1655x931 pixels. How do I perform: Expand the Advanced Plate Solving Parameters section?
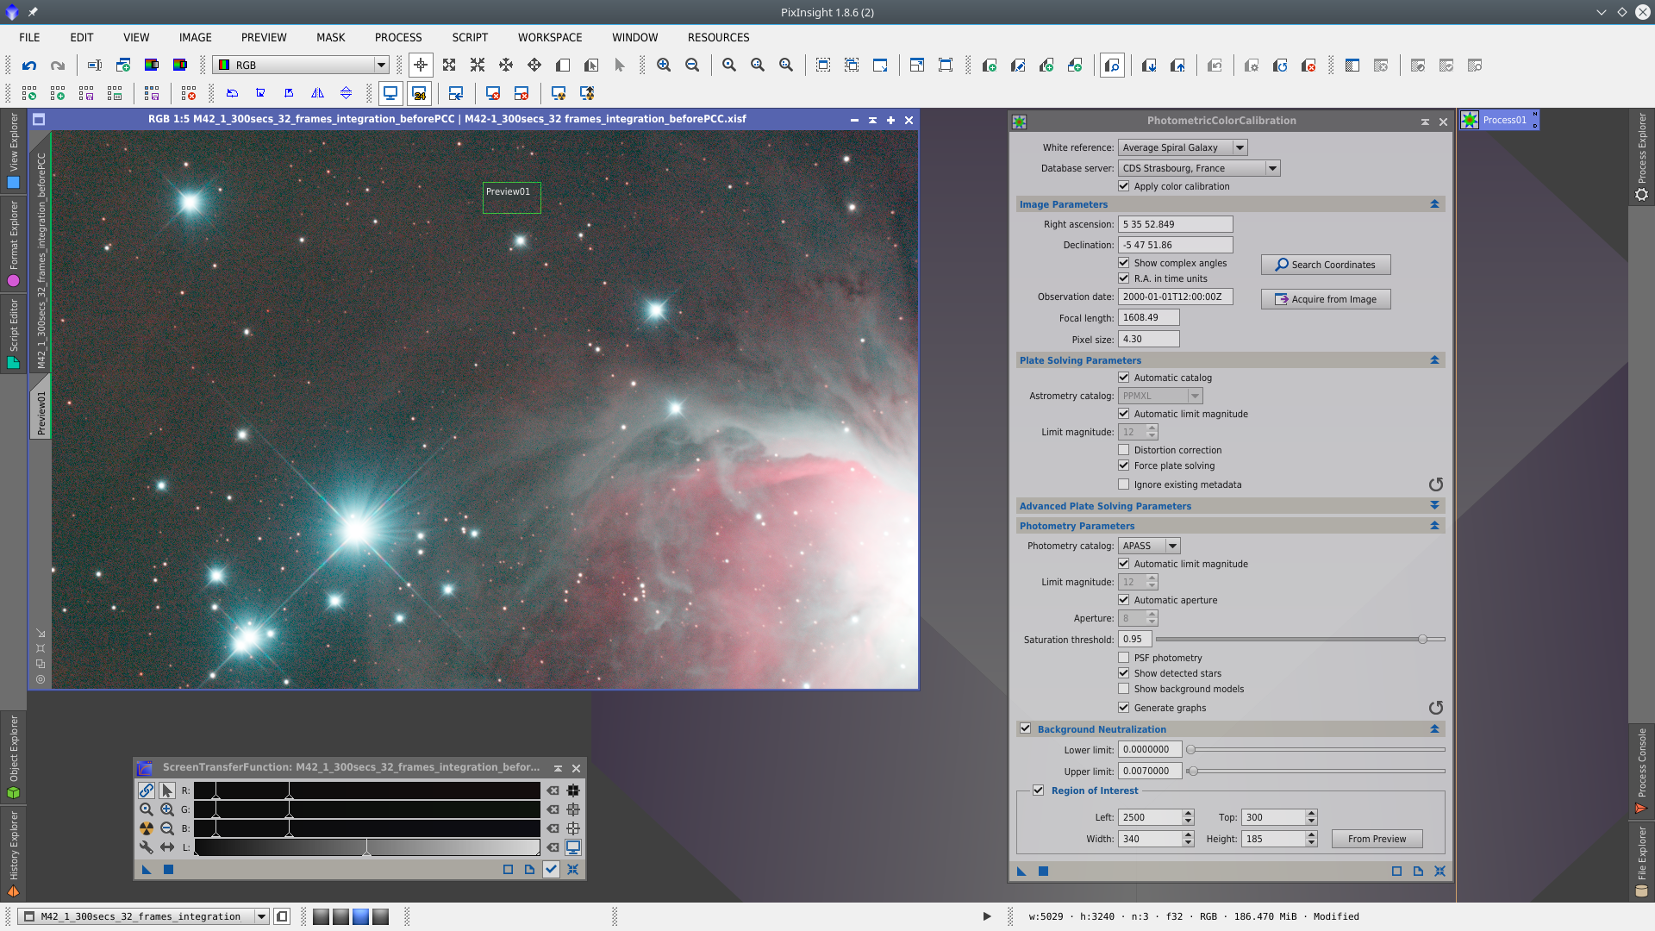point(1434,505)
